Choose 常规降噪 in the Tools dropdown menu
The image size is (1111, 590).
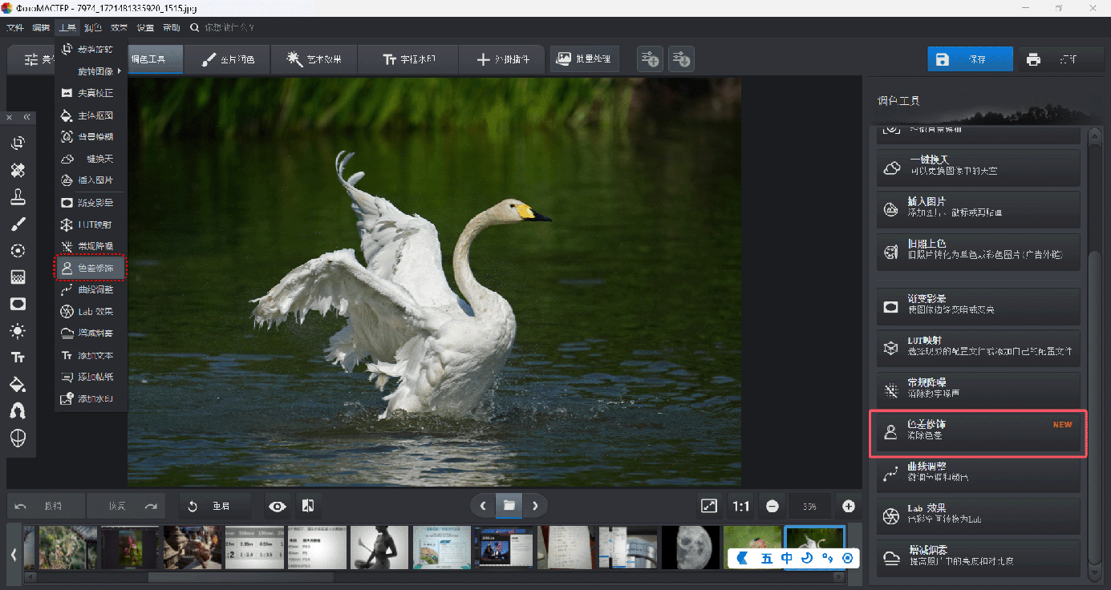click(x=91, y=246)
